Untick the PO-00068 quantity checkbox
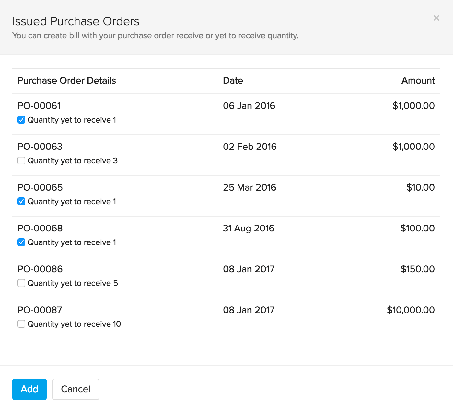 pyautogui.click(x=21, y=242)
